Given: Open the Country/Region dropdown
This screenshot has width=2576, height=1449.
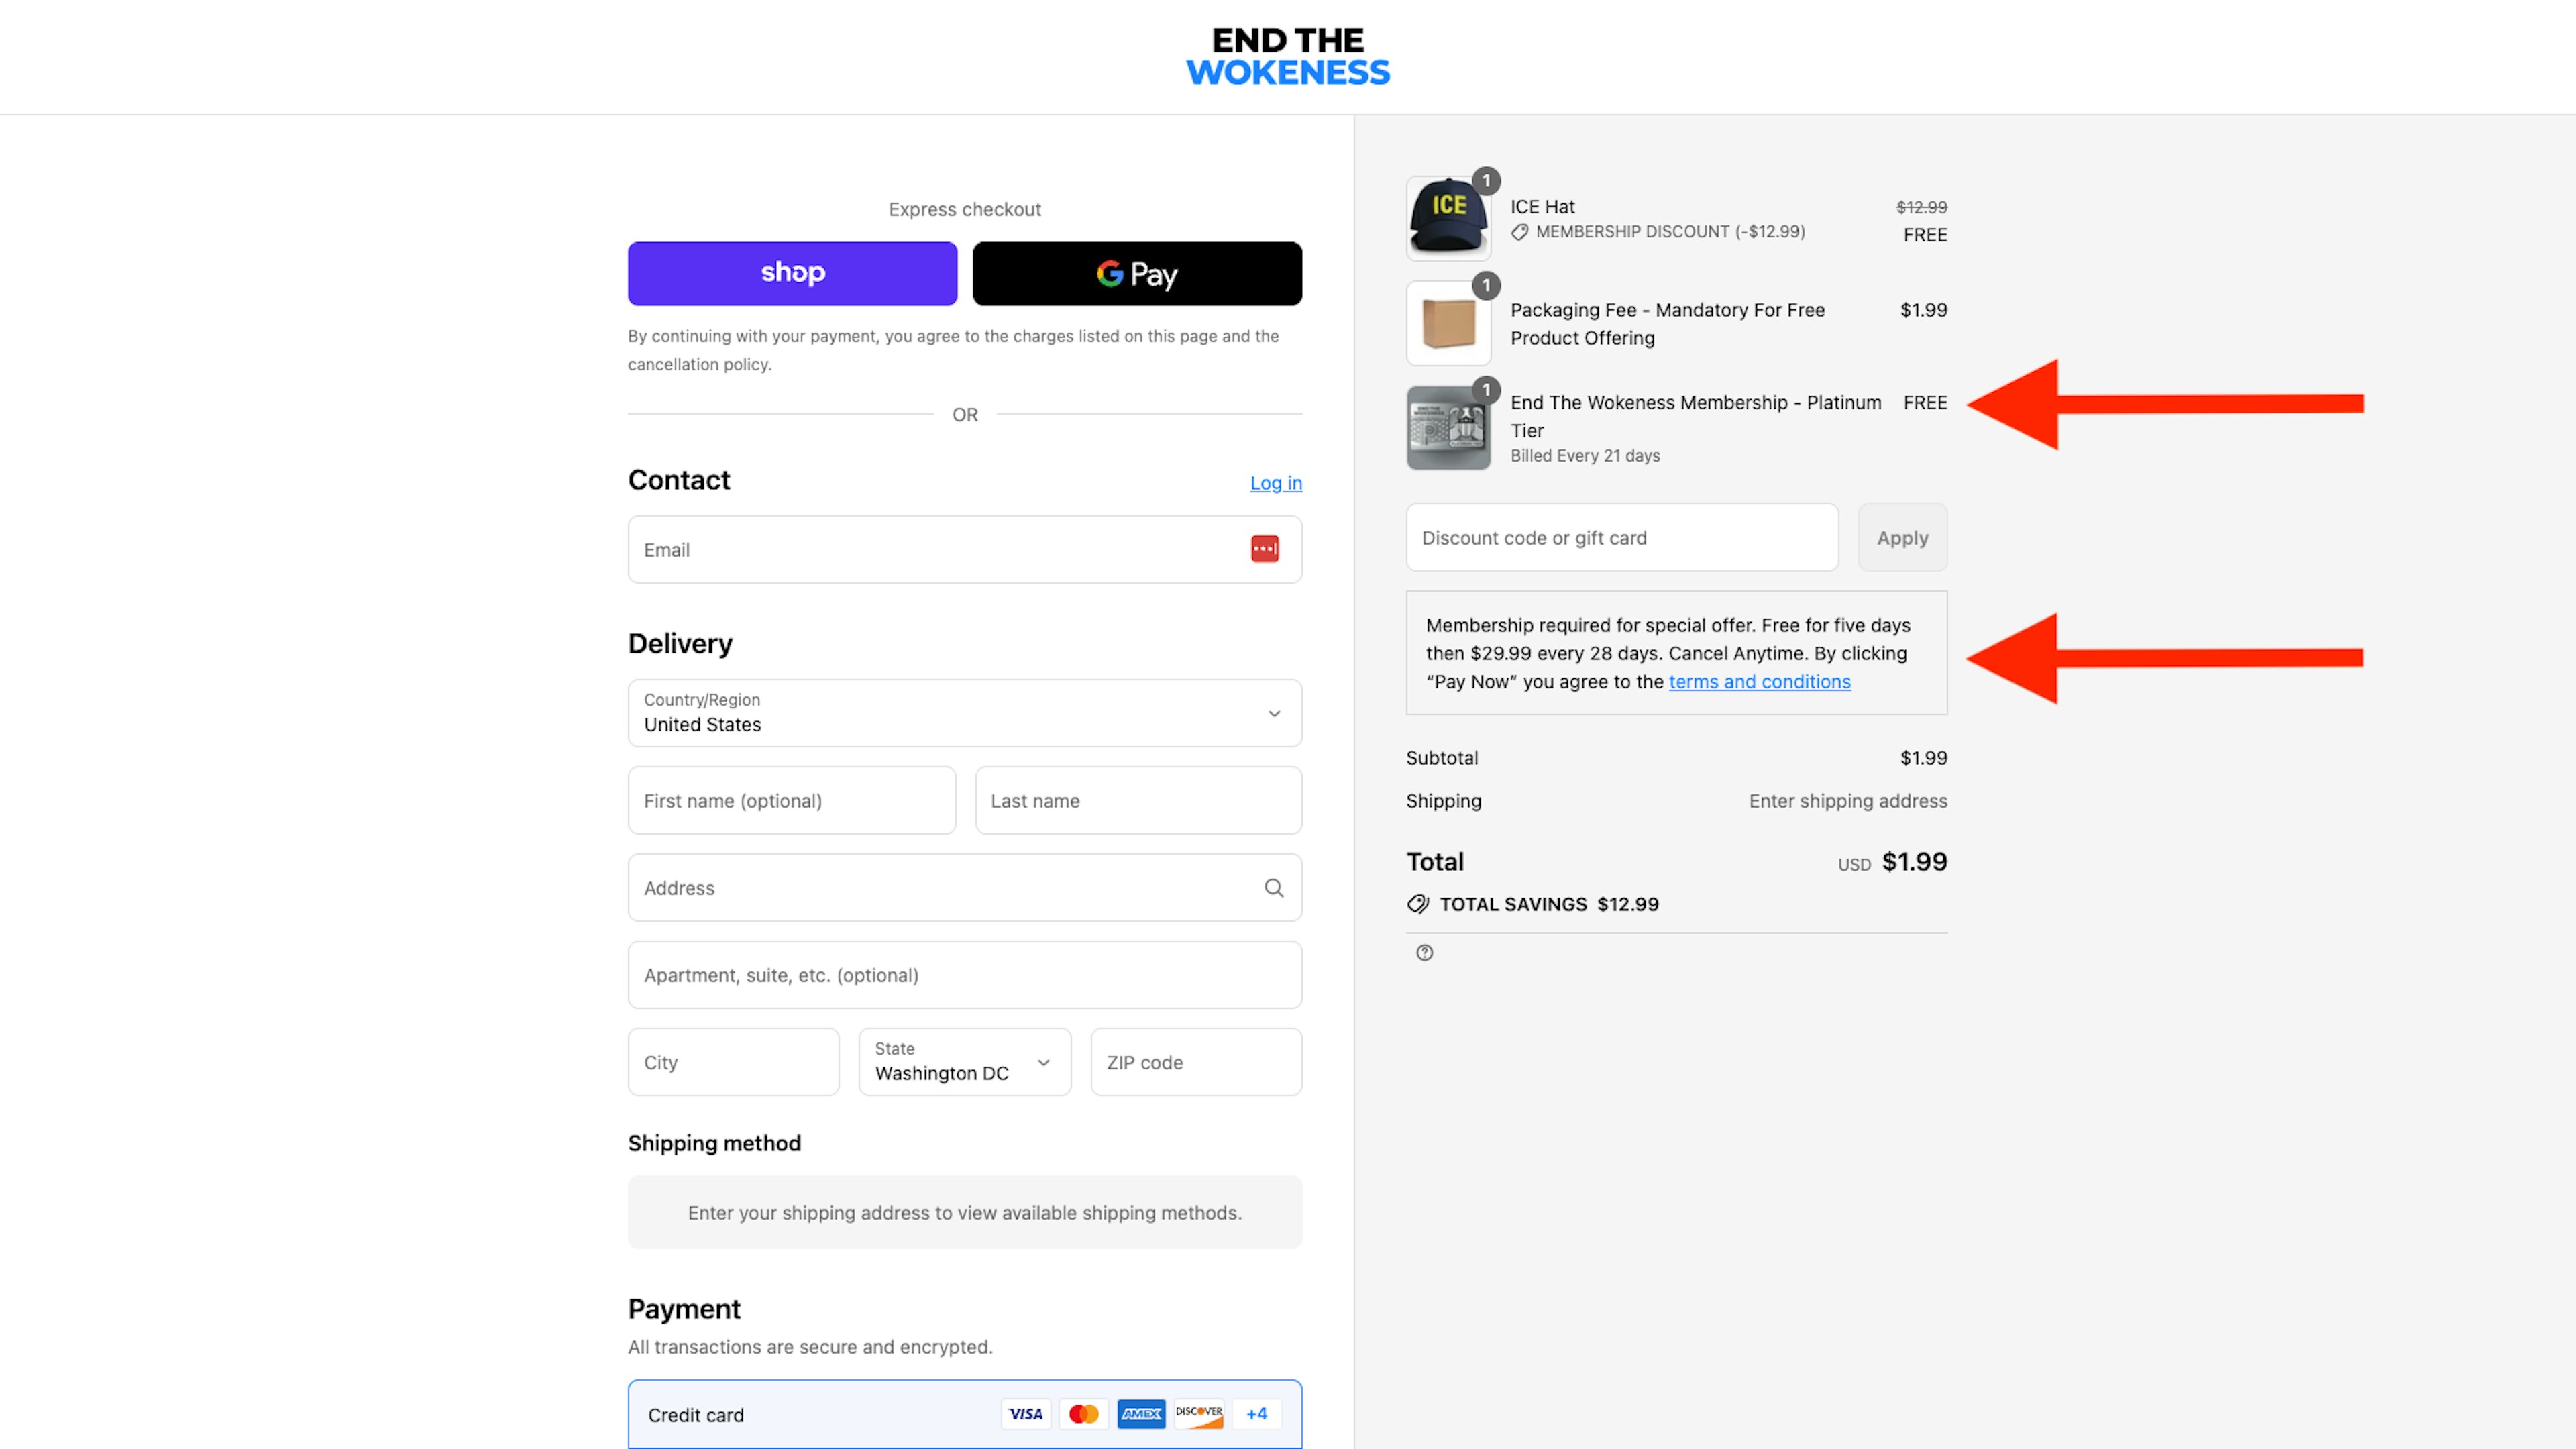Looking at the screenshot, I should (x=964, y=713).
